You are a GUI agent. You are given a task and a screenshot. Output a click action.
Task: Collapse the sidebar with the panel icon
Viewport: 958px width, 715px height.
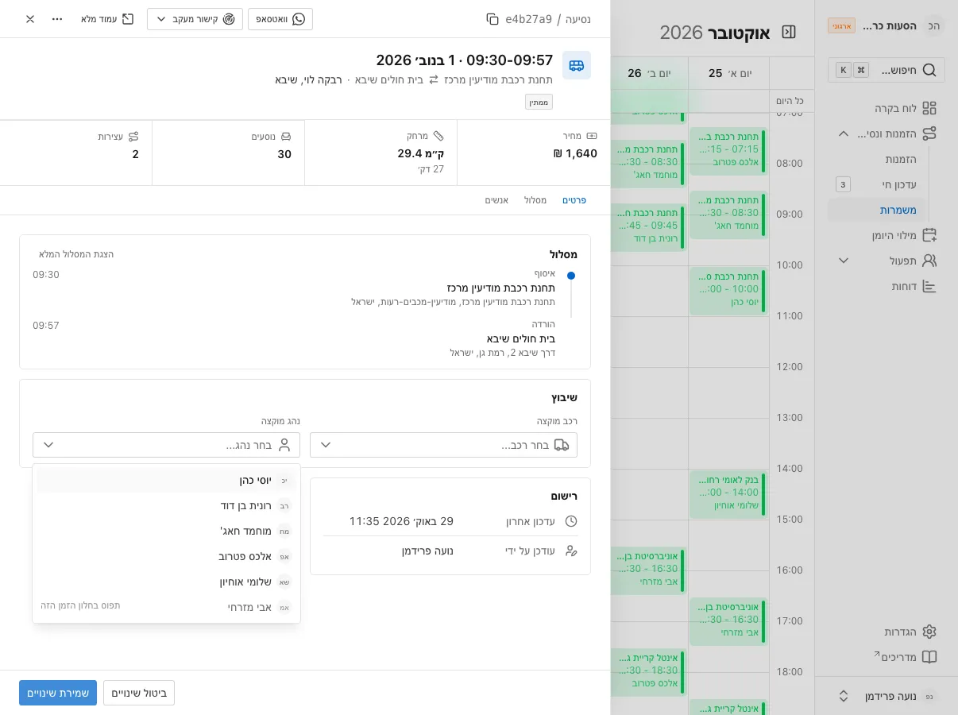789,32
